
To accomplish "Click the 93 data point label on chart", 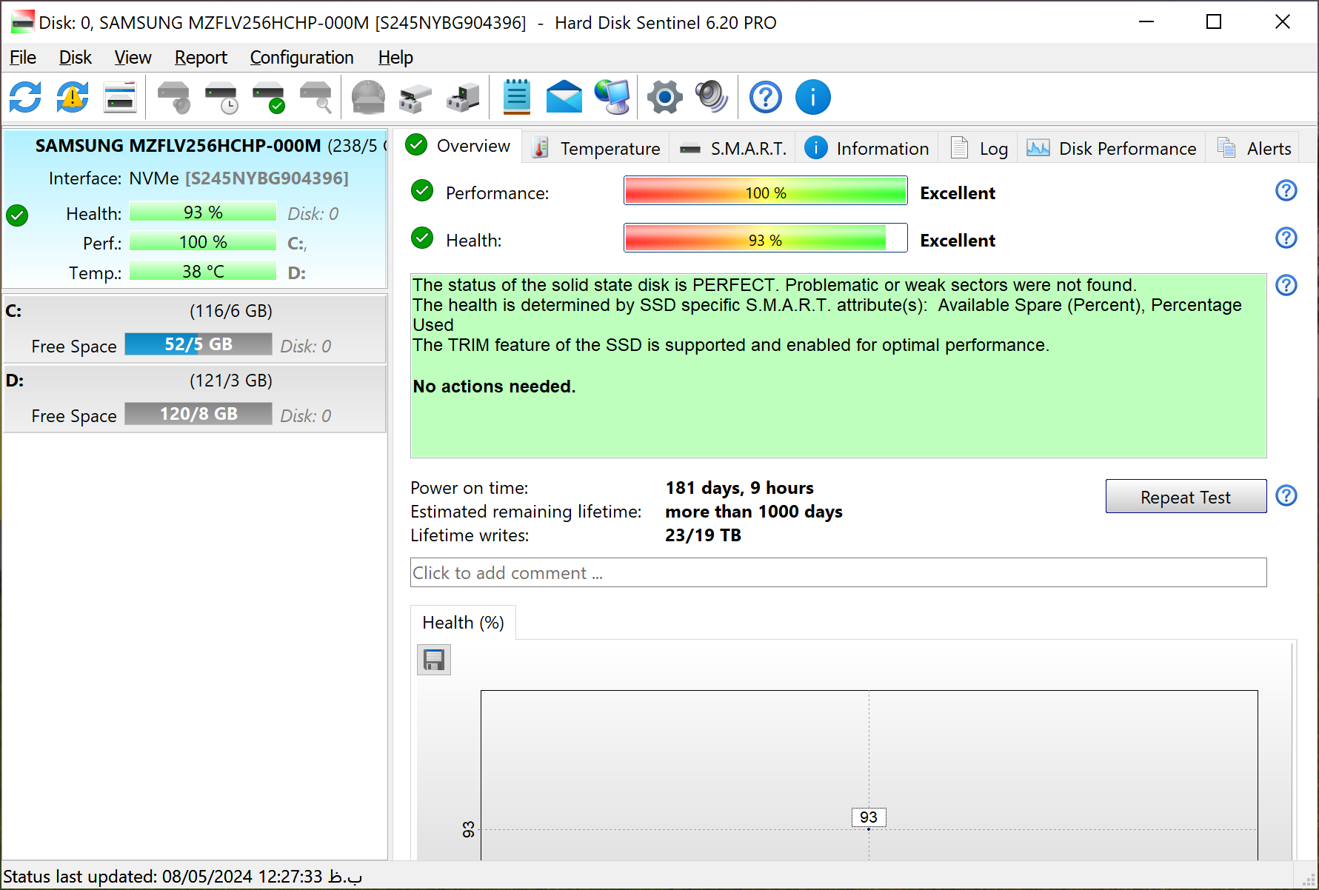I will point(869,817).
